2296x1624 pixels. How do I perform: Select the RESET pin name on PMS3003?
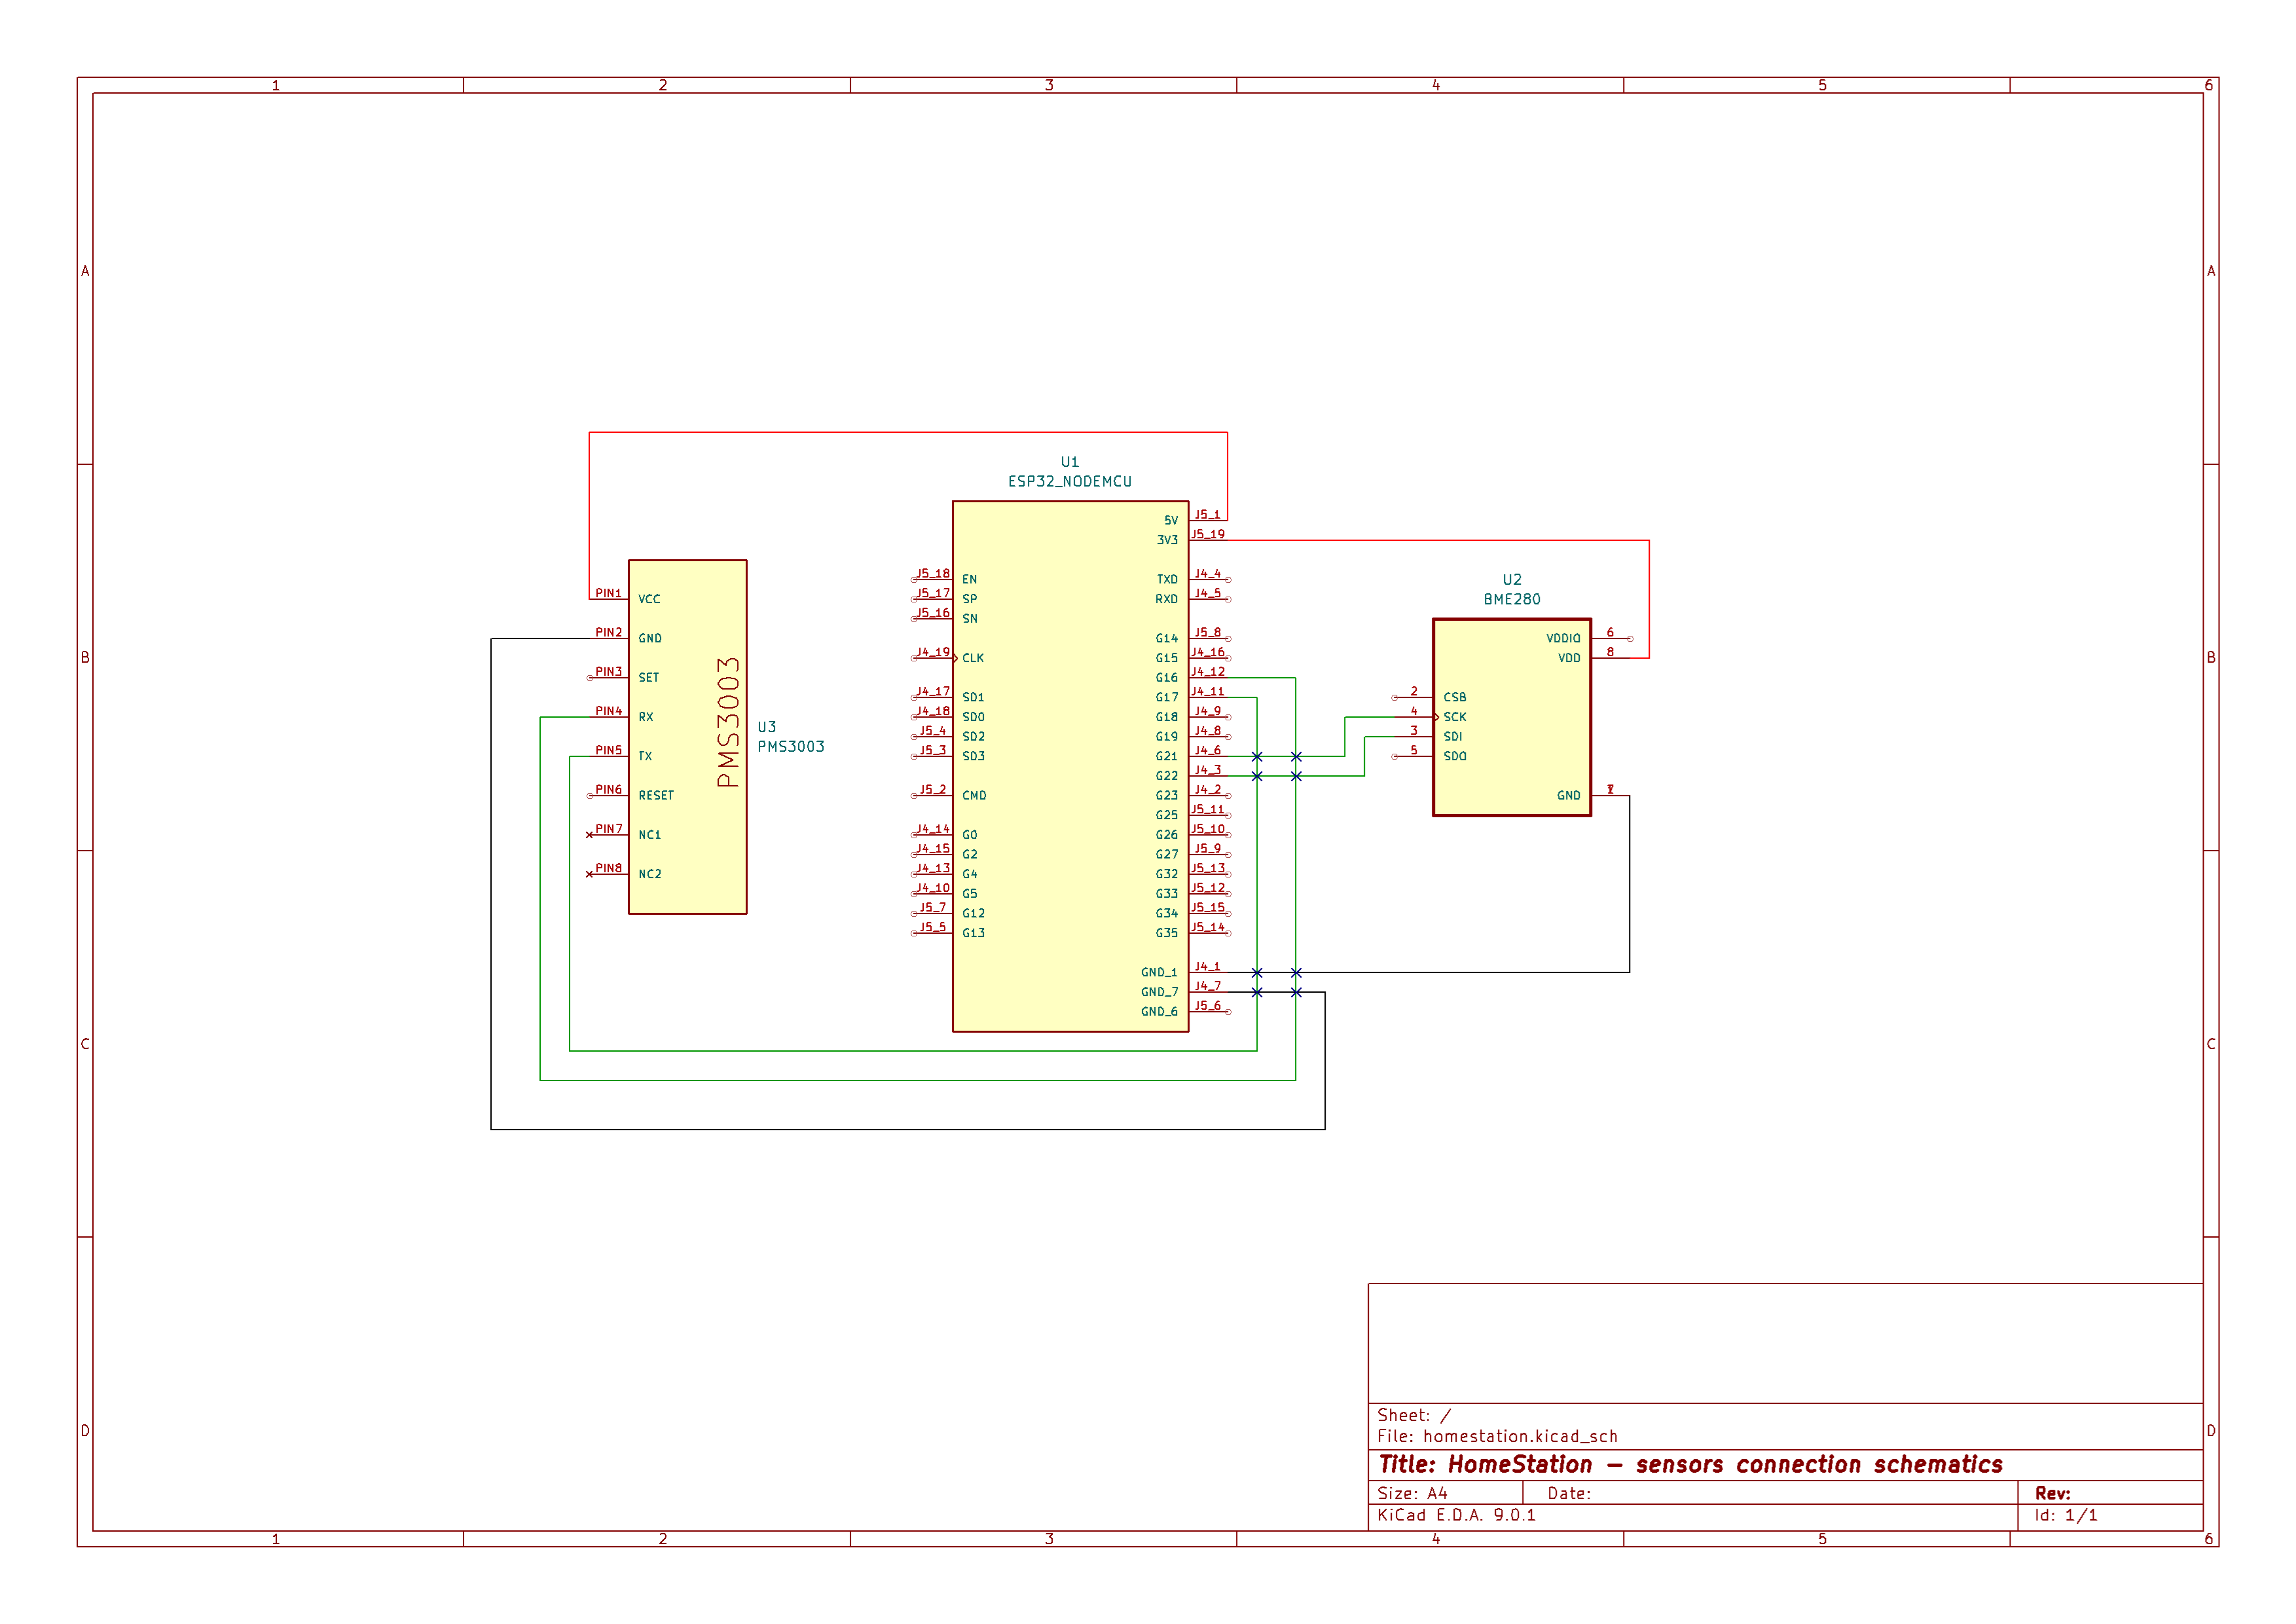coord(656,795)
